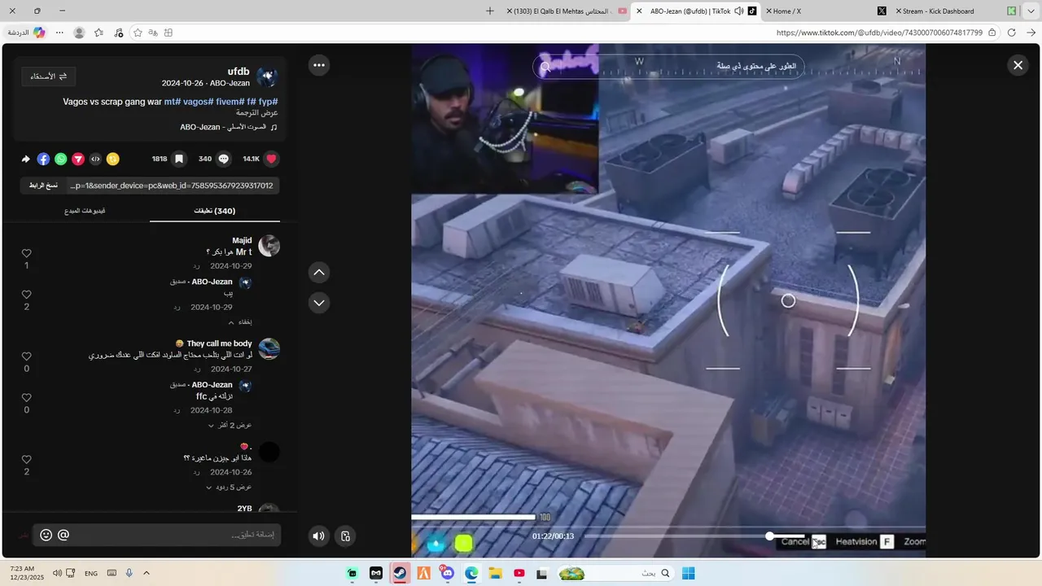Open a new browser tab
Viewport: 1042px width, 586px height.
(x=489, y=11)
